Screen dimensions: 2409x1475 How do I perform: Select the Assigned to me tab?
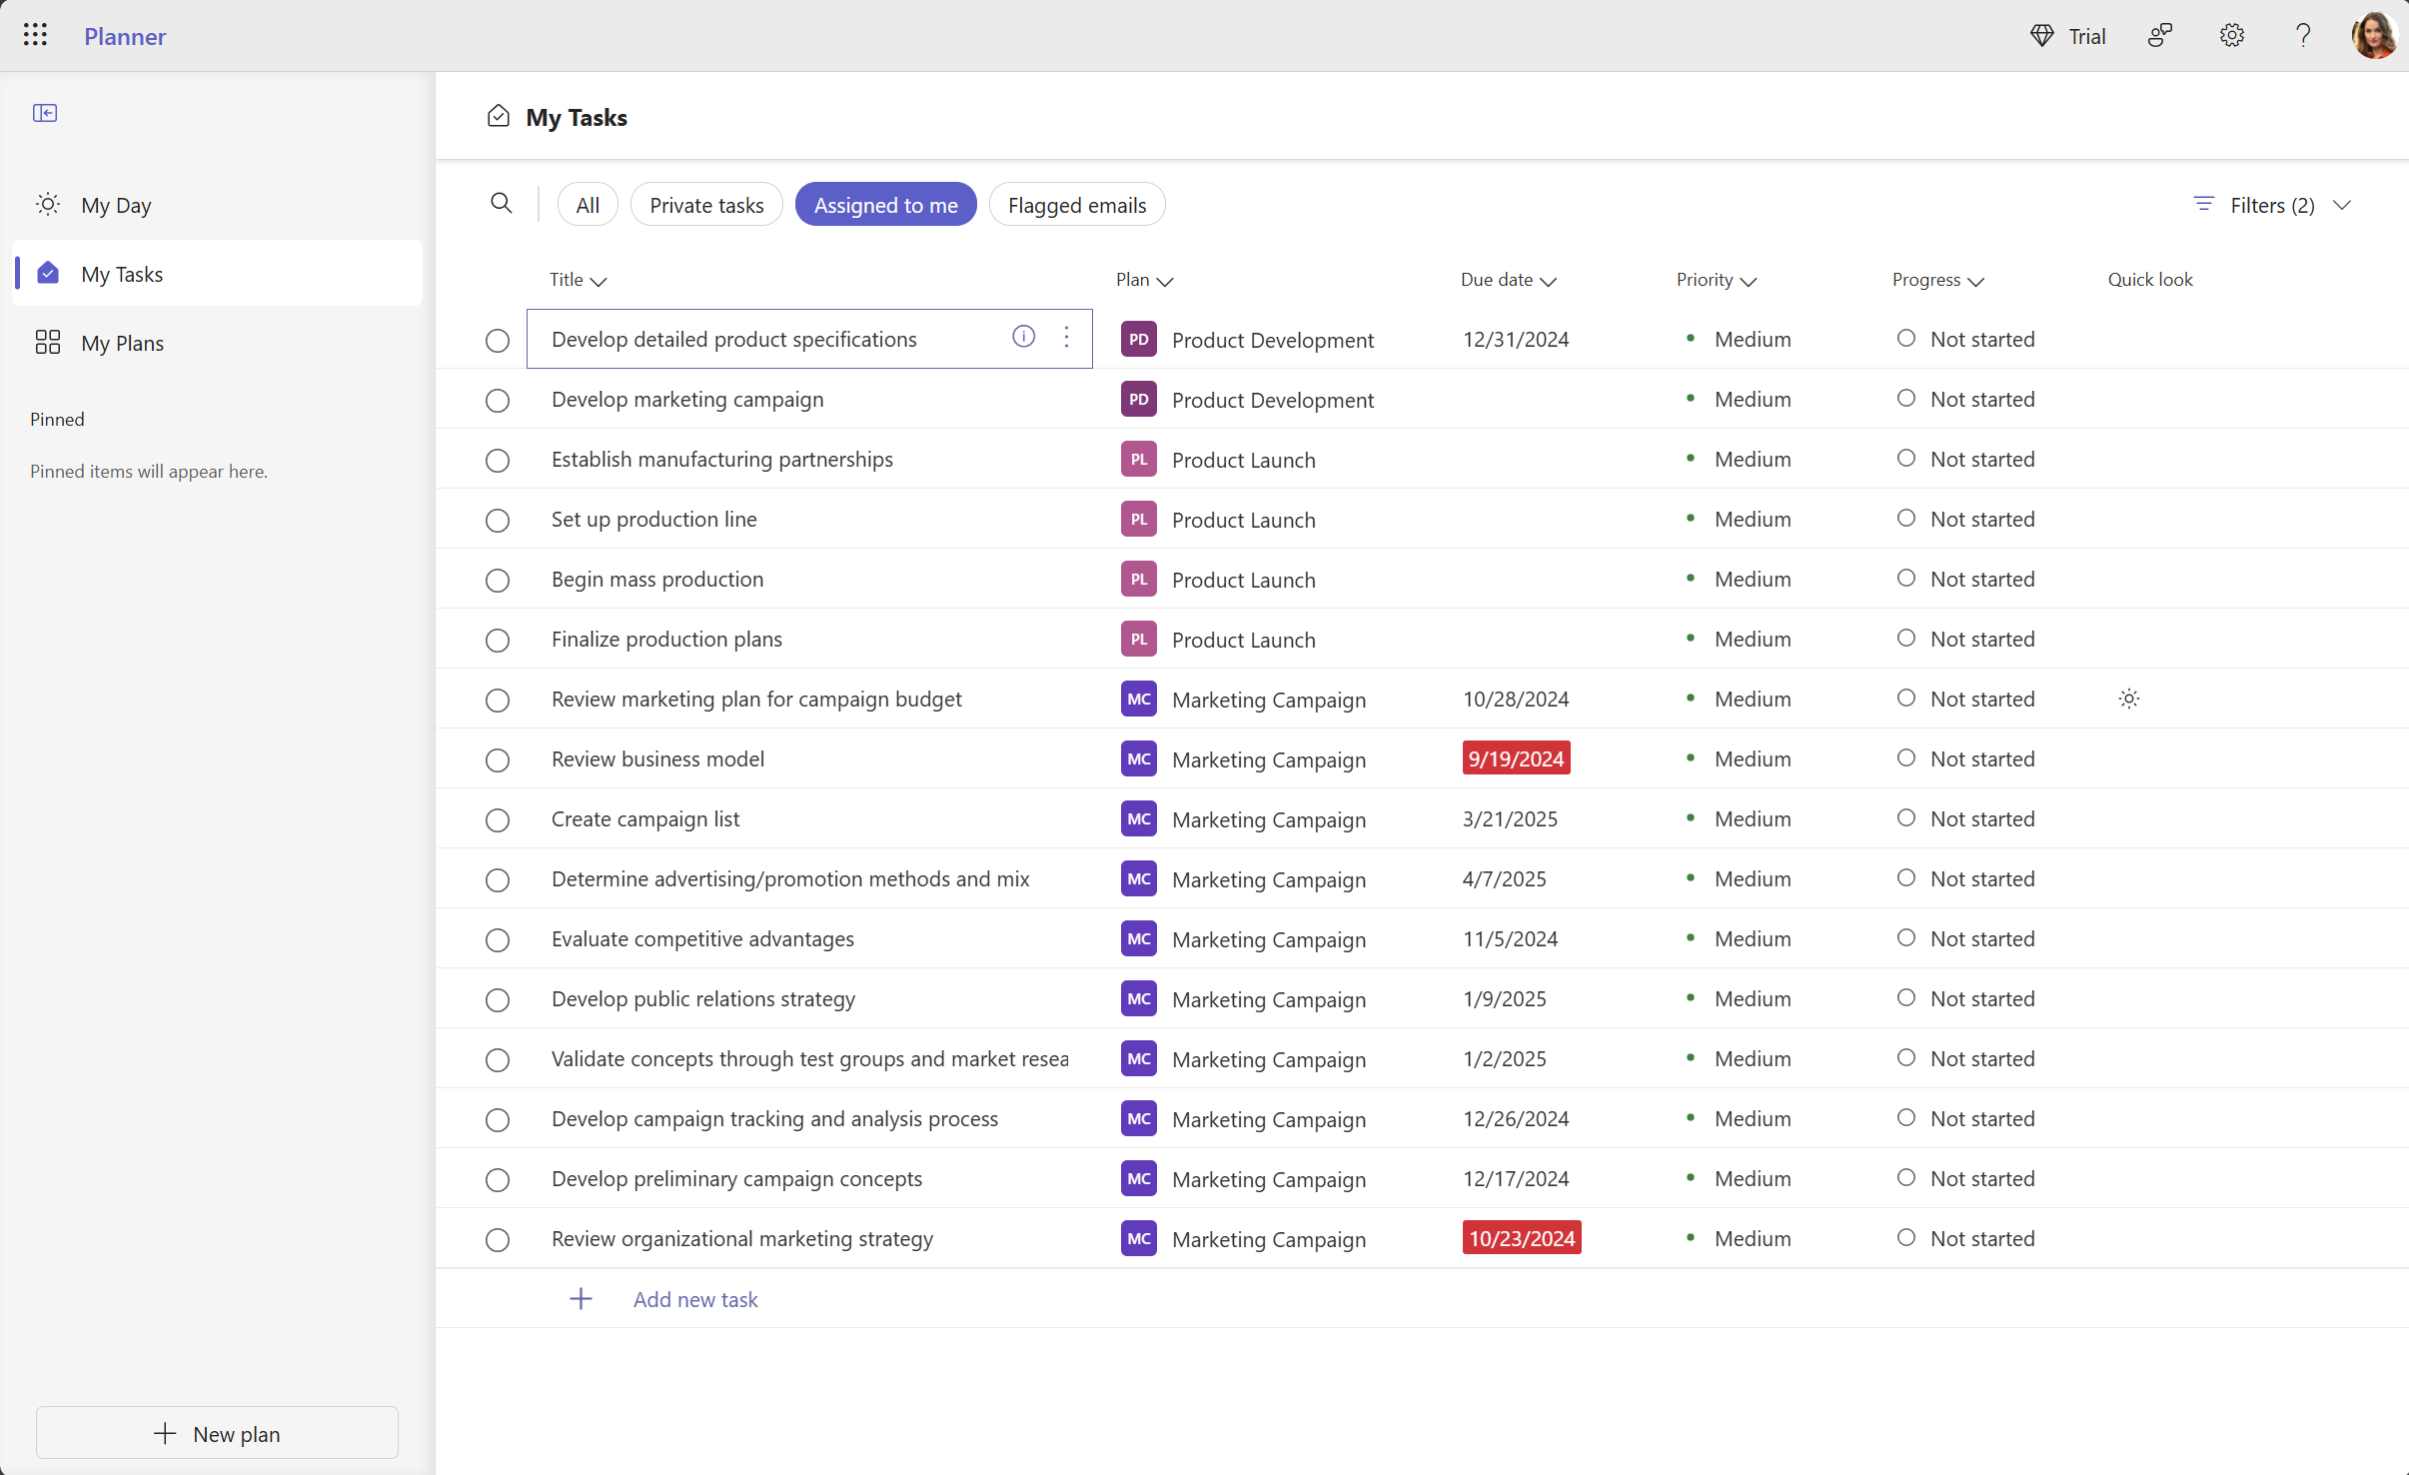pos(886,203)
